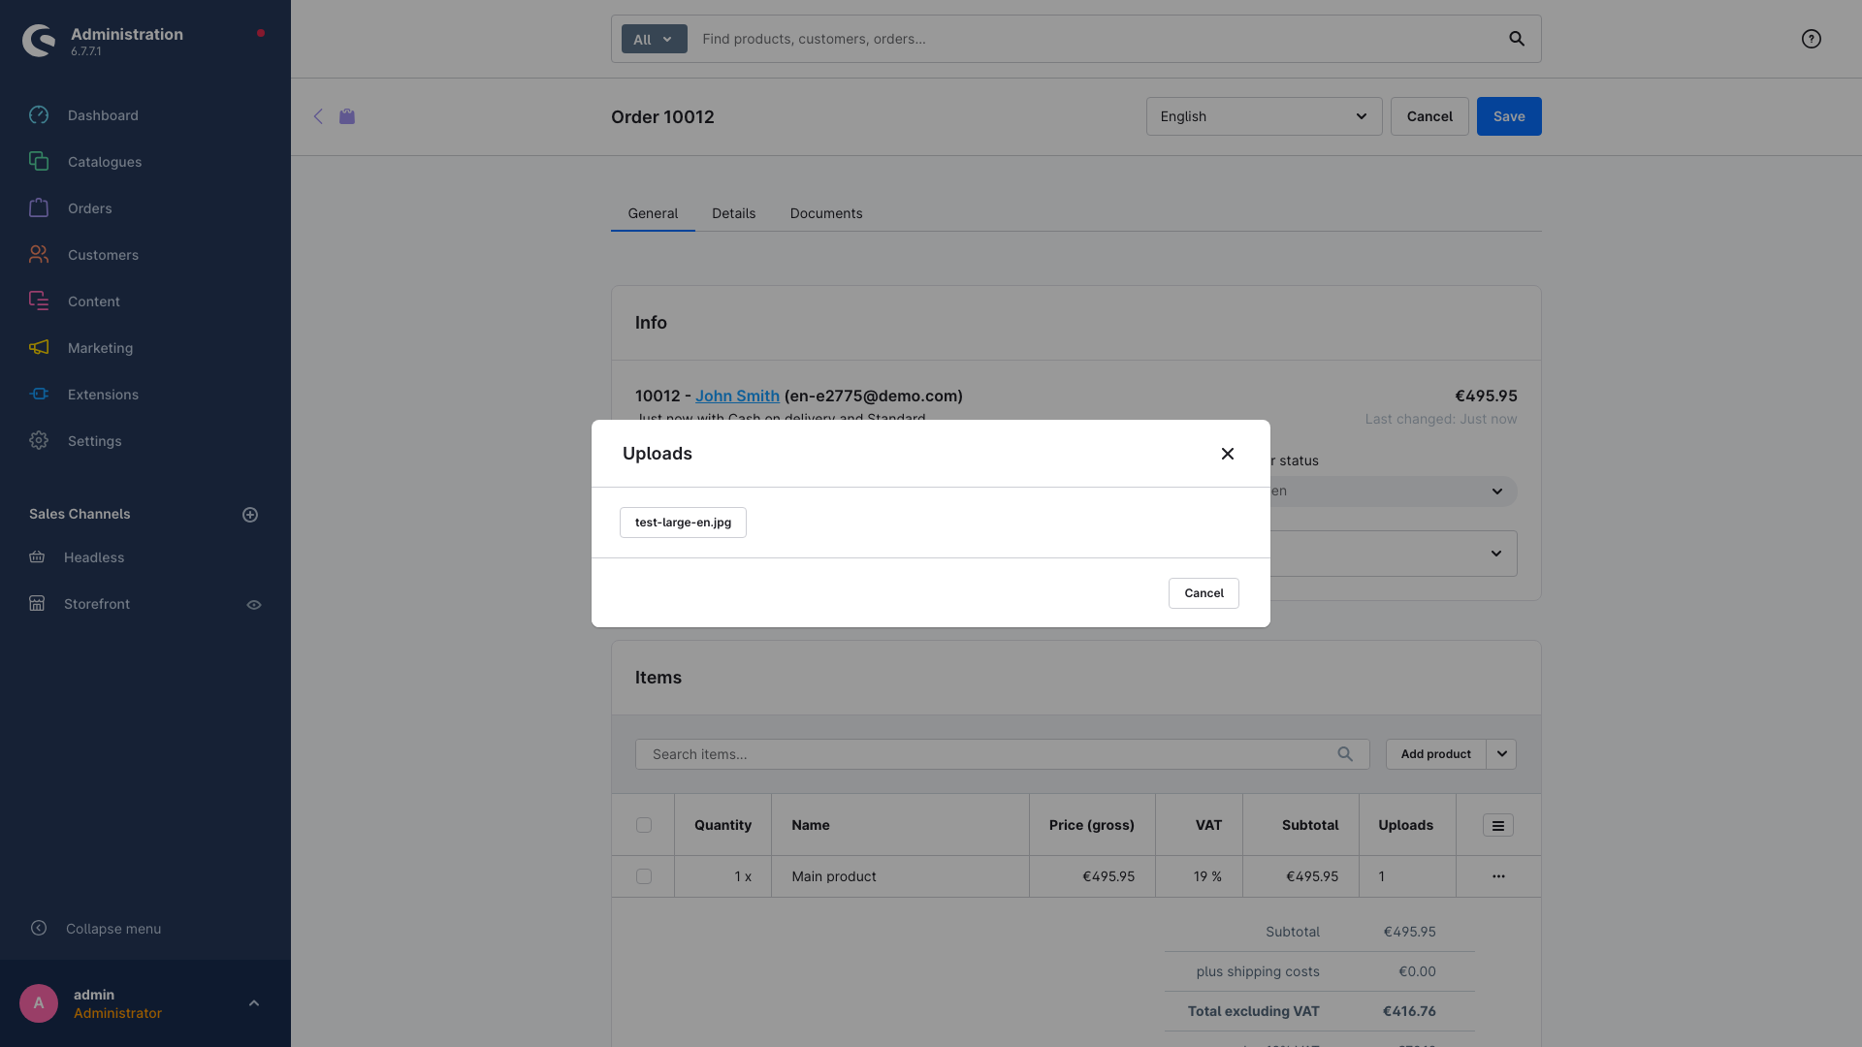Expand the Add product dropdown arrow
The width and height of the screenshot is (1862, 1047).
(x=1501, y=754)
